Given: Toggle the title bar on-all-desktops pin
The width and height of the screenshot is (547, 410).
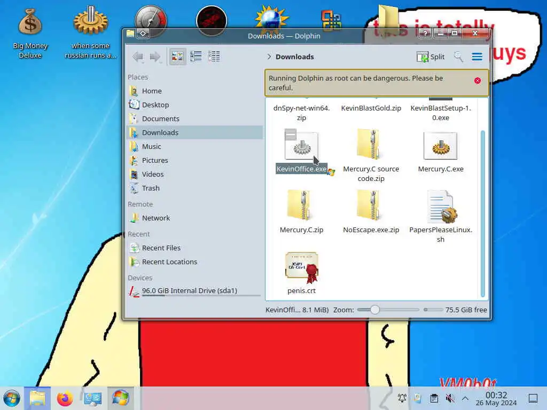Looking at the screenshot, I should (x=143, y=34).
